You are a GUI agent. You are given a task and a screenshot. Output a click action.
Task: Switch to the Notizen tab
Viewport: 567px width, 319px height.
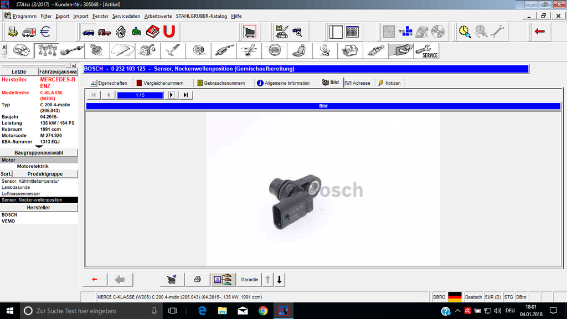pyautogui.click(x=389, y=83)
